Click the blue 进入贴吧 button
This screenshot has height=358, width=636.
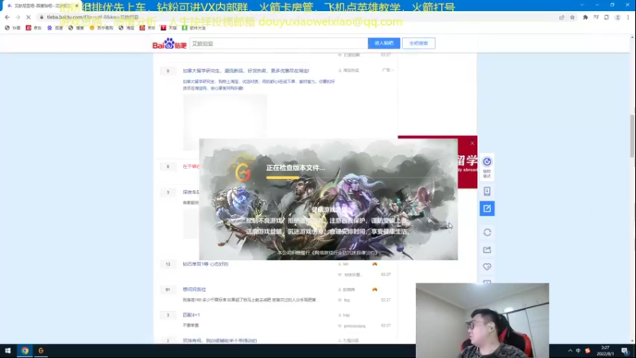(x=384, y=44)
